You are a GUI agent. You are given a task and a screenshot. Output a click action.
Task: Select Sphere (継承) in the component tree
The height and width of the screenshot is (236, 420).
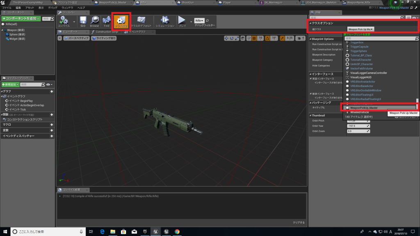(17, 34)
